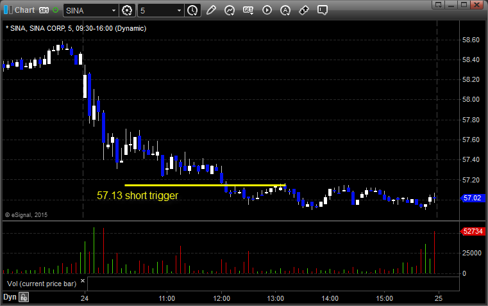The height and width of the screenshot is (306, 488).
Task: Toggle the time scale lock icon
Action: 24,297
